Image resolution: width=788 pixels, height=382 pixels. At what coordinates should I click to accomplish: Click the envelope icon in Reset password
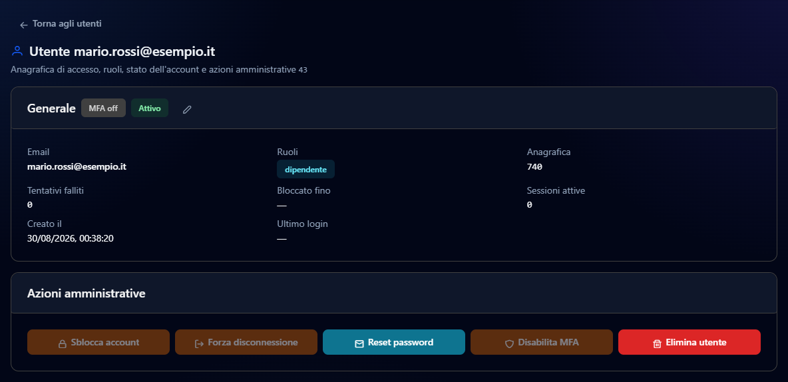(359, 344)
